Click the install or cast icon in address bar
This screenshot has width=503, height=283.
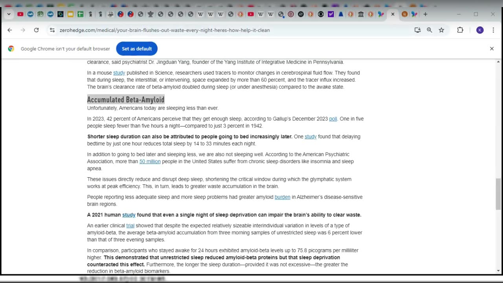pos(417,30)
